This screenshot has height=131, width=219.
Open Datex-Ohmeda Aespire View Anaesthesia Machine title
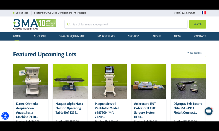point(27,110)
